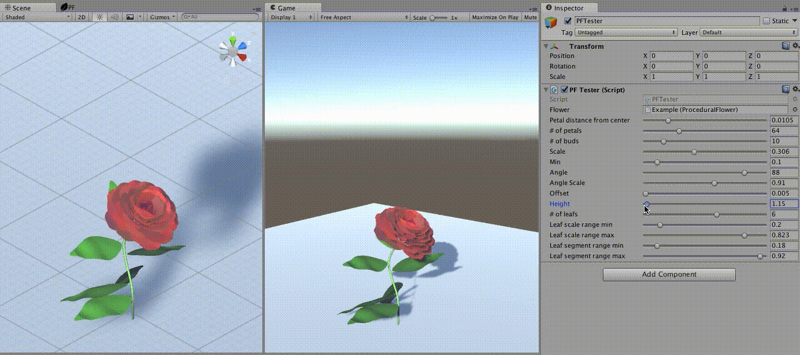The width and height of the screenshot is (800, 355).
Task: Click 'Min' property label
Action: (555, 162)
